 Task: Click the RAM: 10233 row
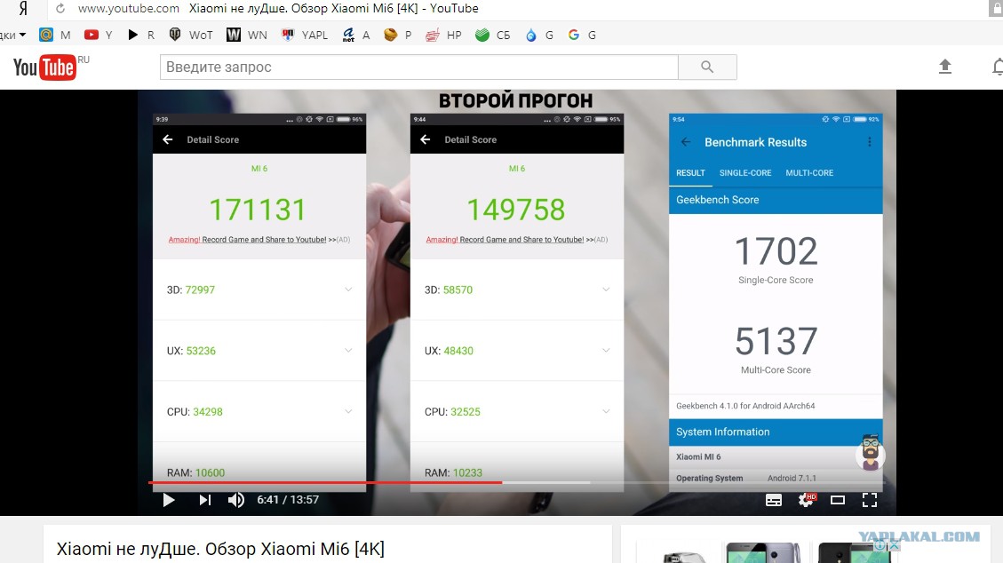tap(517, 473)
